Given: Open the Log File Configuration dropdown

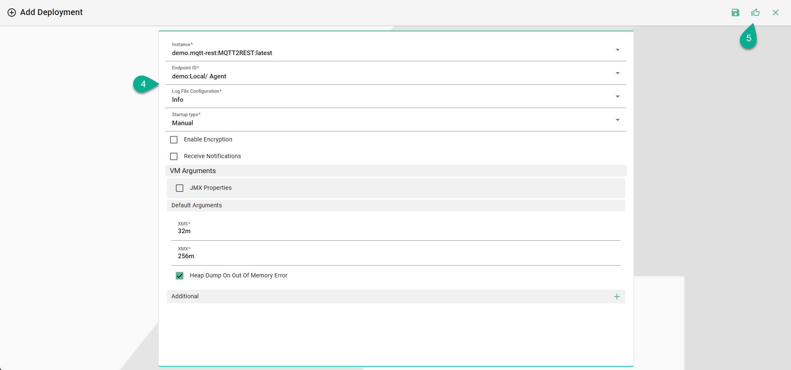Looking at the screenshot, I should tap(617, 97).
